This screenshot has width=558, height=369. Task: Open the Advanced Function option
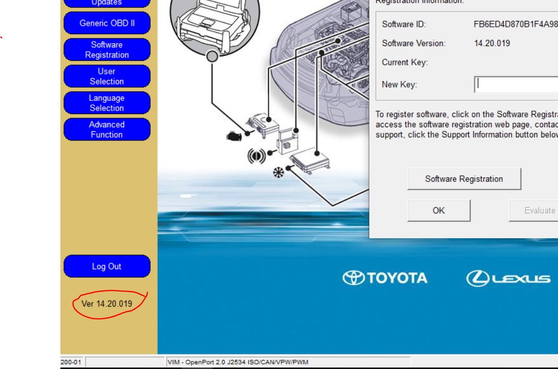(x=107, y=129)
